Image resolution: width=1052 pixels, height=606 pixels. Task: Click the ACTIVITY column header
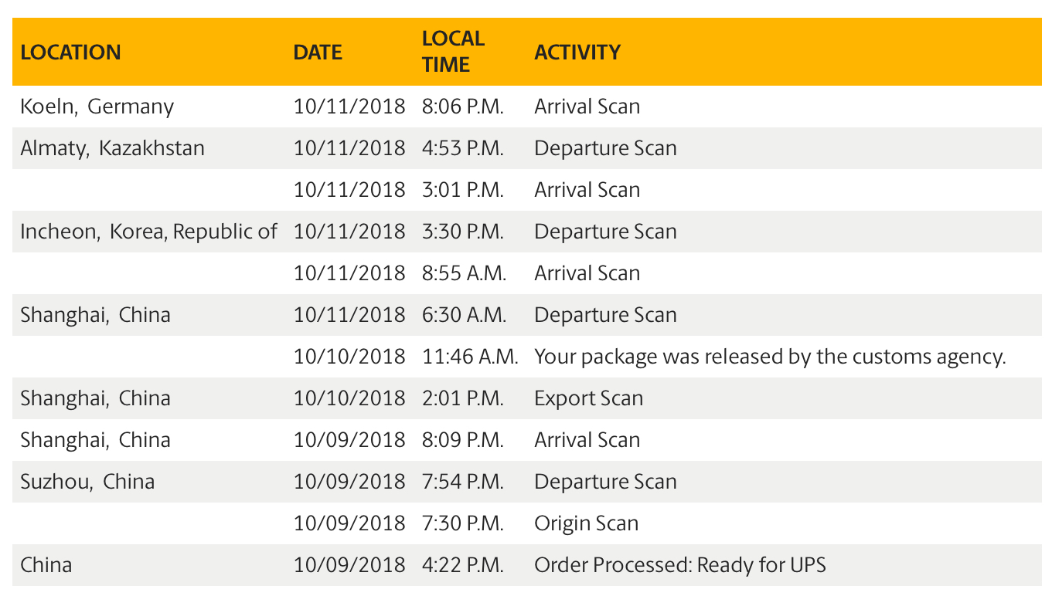(577, 52)
